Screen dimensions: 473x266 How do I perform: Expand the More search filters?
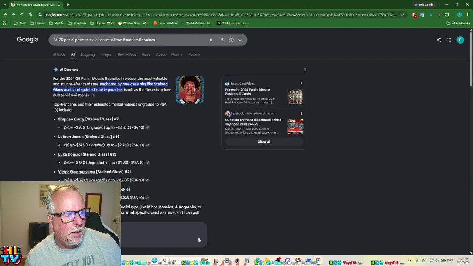(x=177, y=55)
